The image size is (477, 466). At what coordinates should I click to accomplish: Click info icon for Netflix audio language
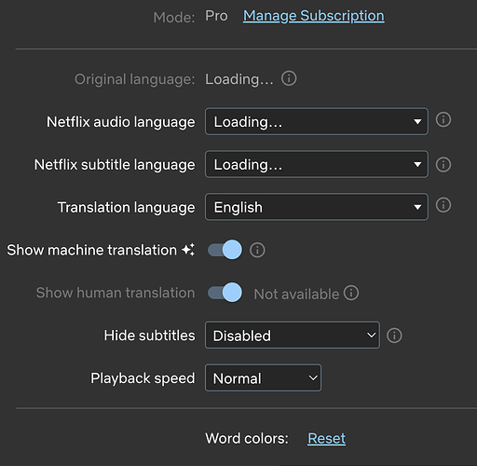click(443, 119)
